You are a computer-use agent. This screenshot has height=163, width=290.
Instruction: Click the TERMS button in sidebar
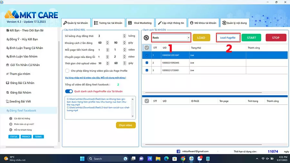click(38, 137)
